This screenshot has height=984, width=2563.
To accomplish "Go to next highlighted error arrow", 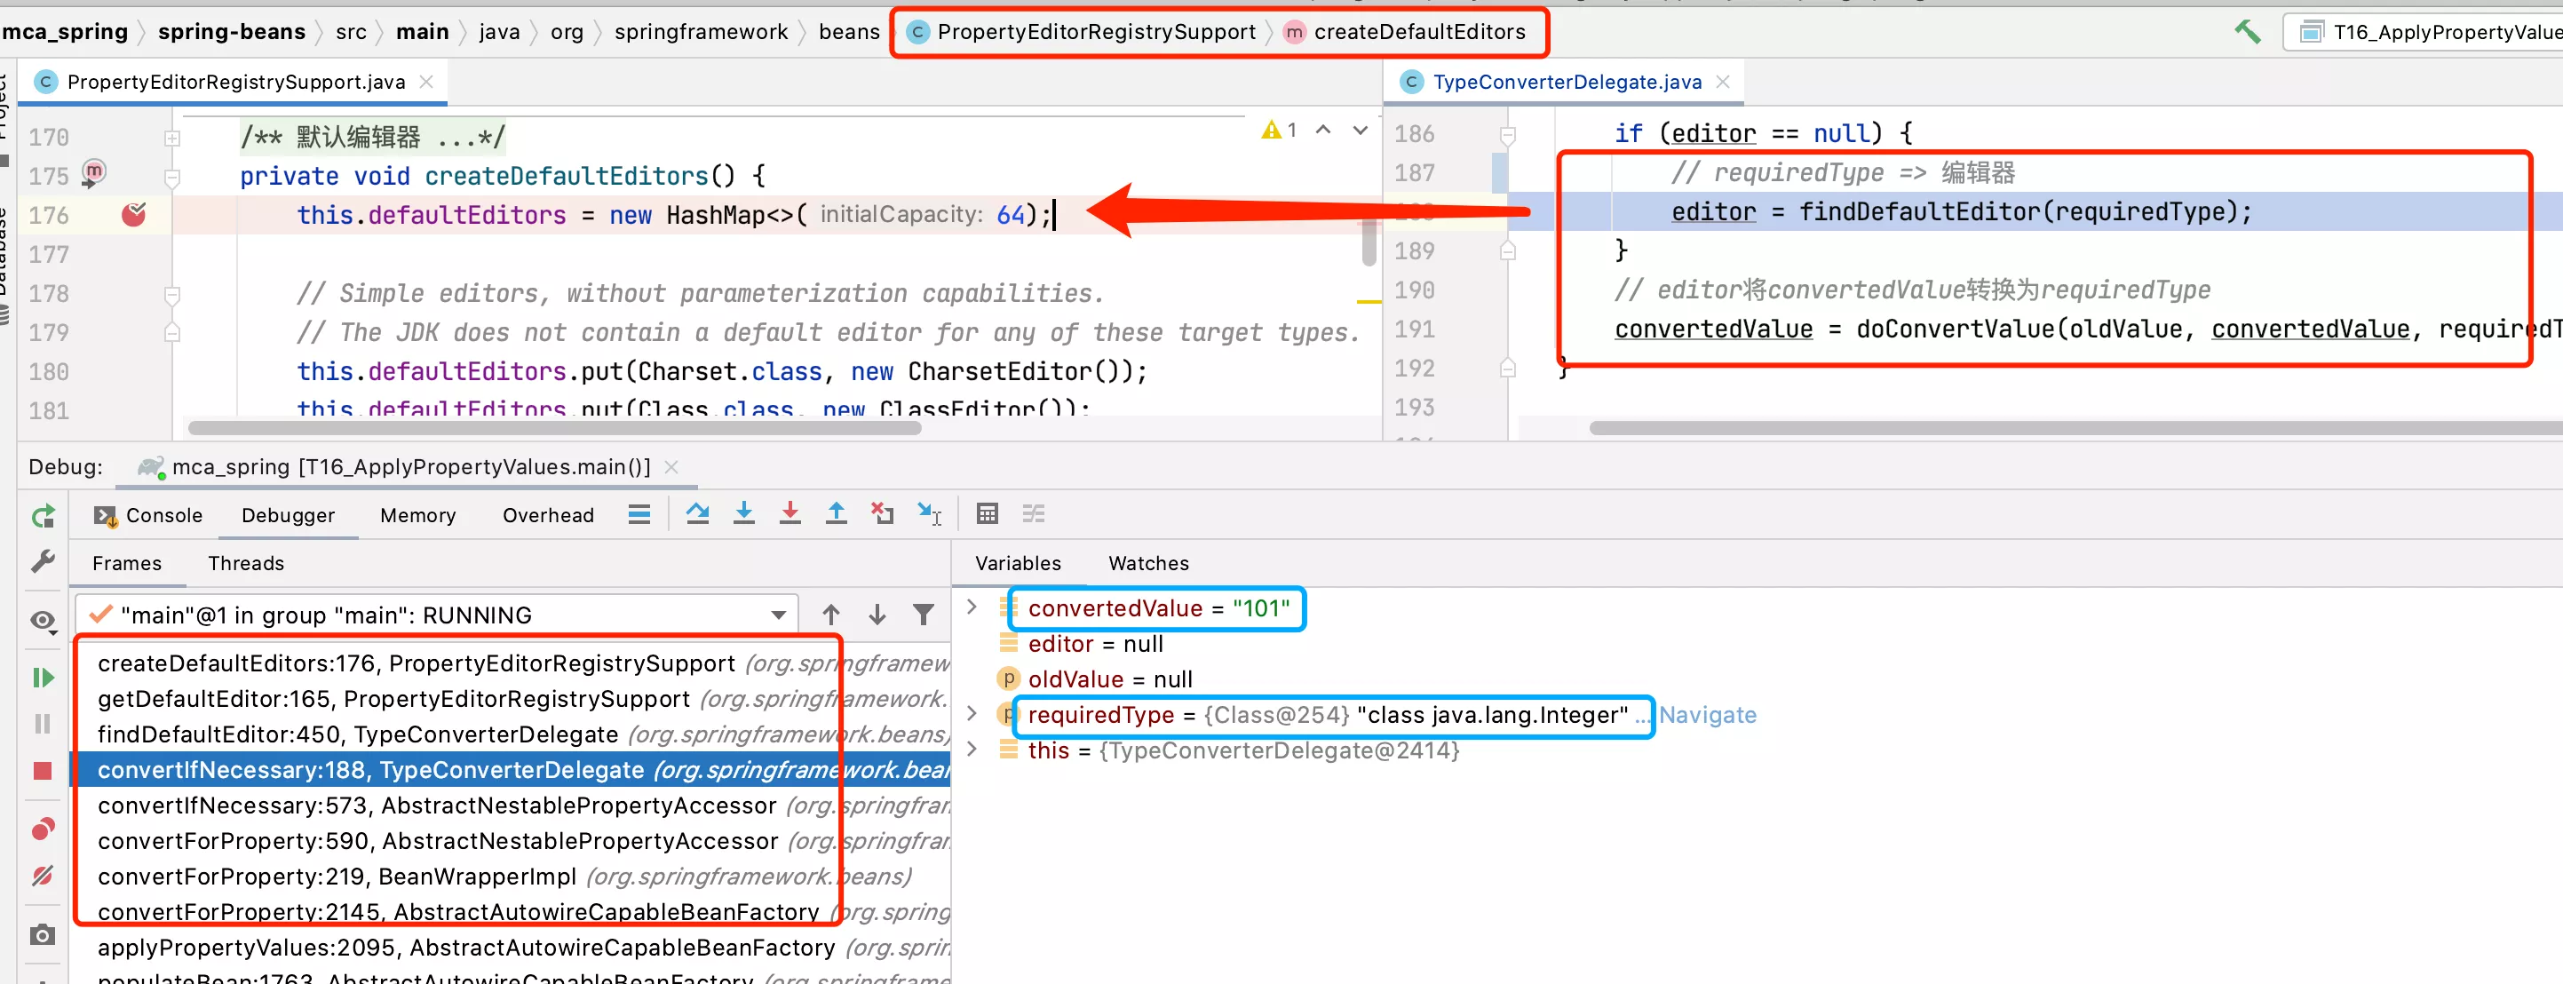I will (1361, 130).
